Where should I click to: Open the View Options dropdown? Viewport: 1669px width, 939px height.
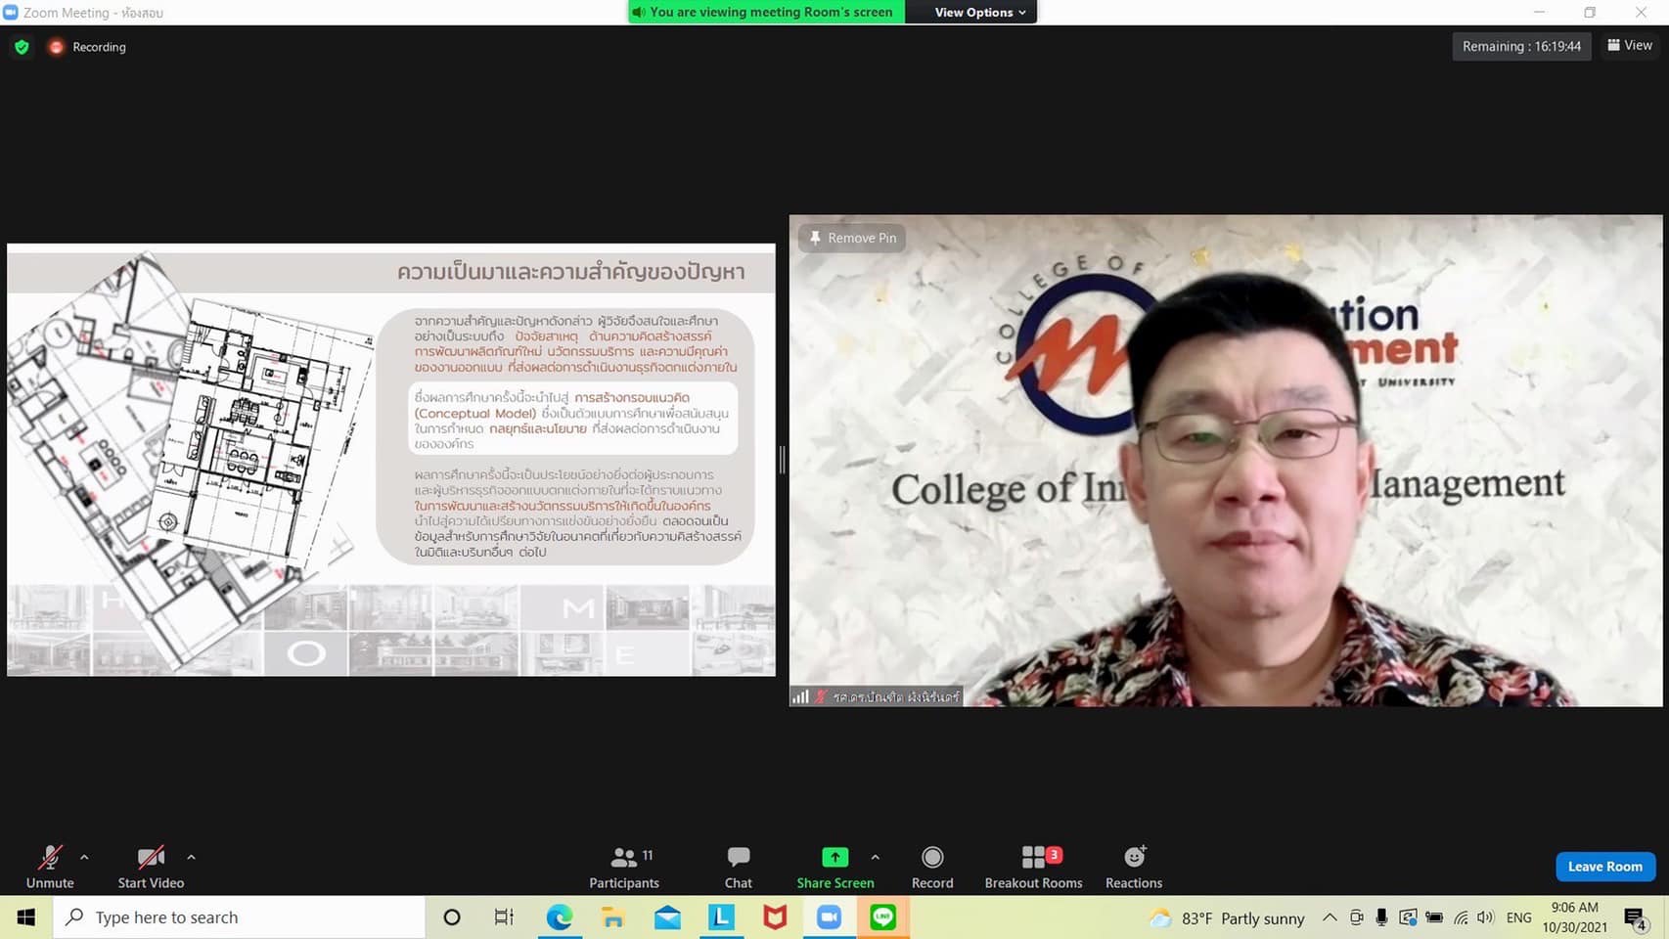click(979, 12)
